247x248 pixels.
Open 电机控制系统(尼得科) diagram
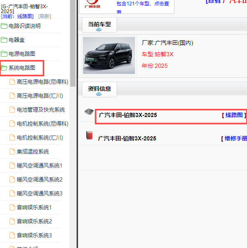coord(43,124)
